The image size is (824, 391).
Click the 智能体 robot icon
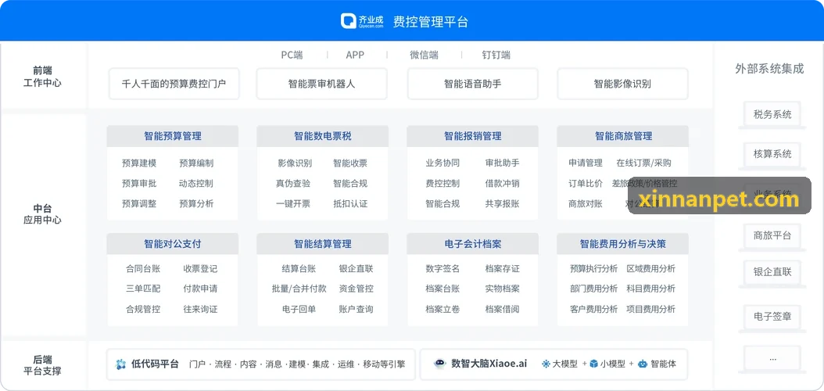pyautogui.click(x=642, y=364)
